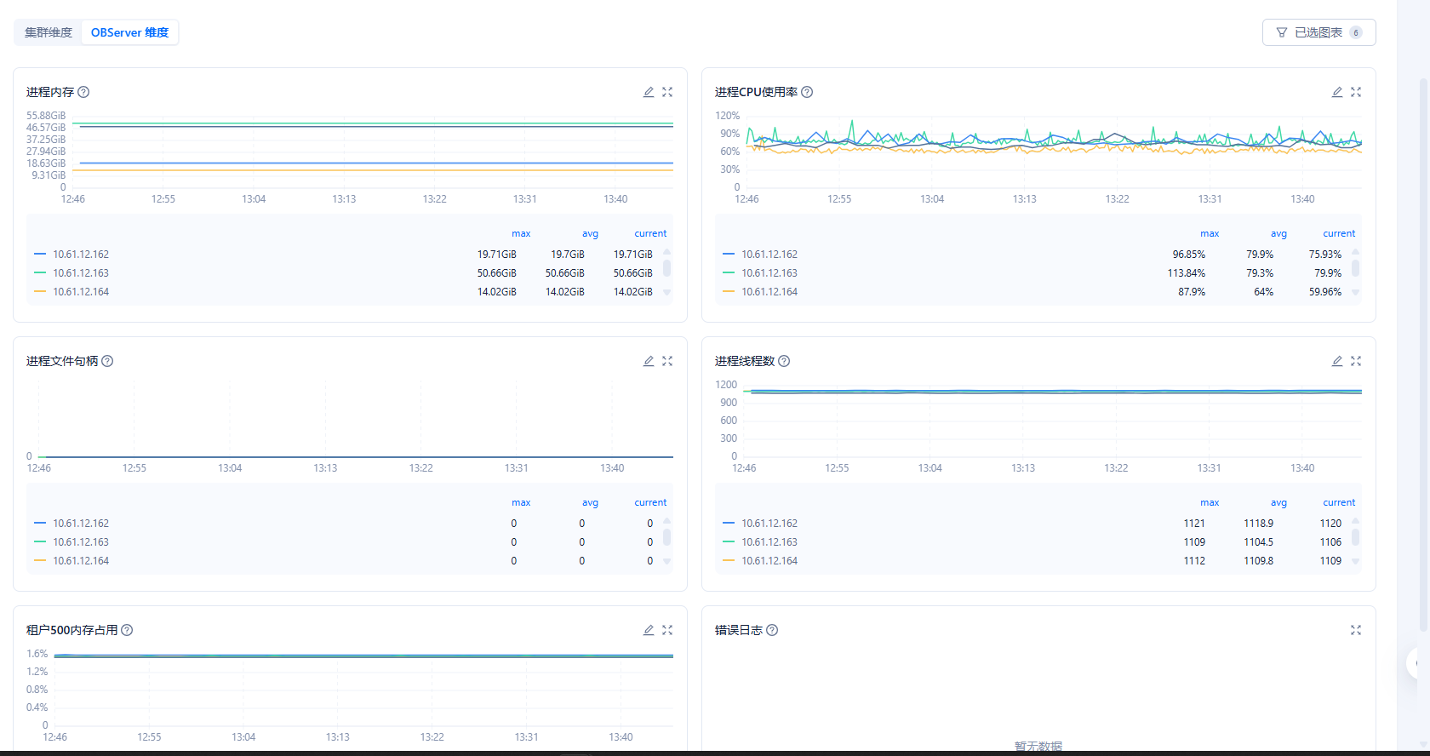Viewport: 1430px width, 756px height.
Task: Toggle 10.61.12.163 series in CPU legend
Action: tap(769, 273)
